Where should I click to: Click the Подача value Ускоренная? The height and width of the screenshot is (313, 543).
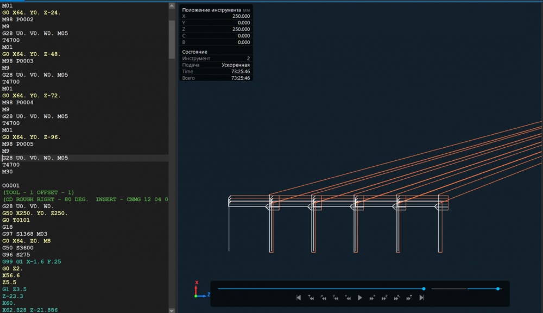(x=236, y=65)
